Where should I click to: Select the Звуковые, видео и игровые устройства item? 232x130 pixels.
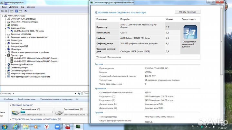pyautogui.click(x=29, y=37)
